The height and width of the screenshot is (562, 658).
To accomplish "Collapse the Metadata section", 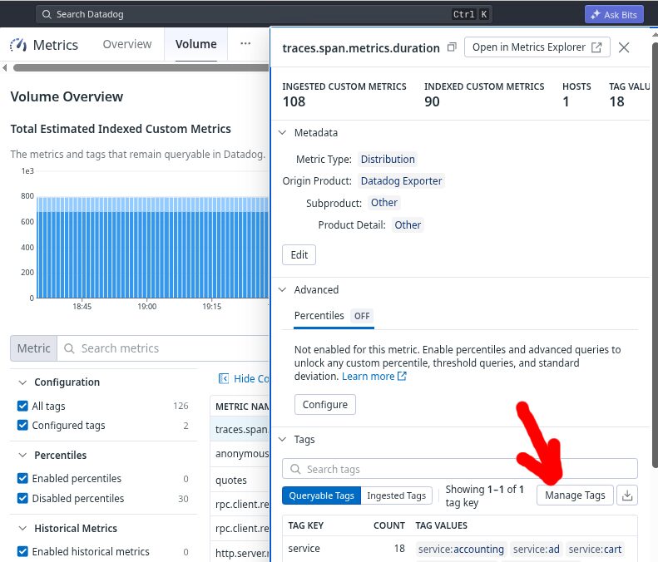I will coord(283,133).
